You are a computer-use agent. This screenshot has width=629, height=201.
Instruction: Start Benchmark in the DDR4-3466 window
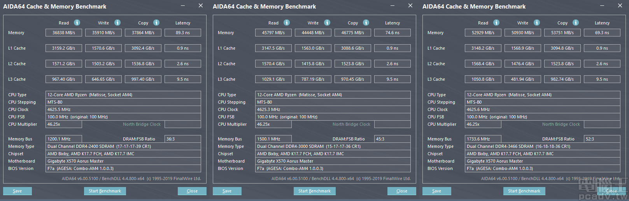524,191
